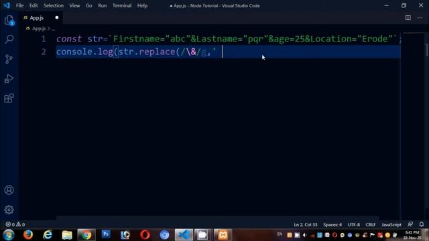This screenshot has width=429, height=241.
Task: Open the editor More Actions menu
Action: pos(420,18)
